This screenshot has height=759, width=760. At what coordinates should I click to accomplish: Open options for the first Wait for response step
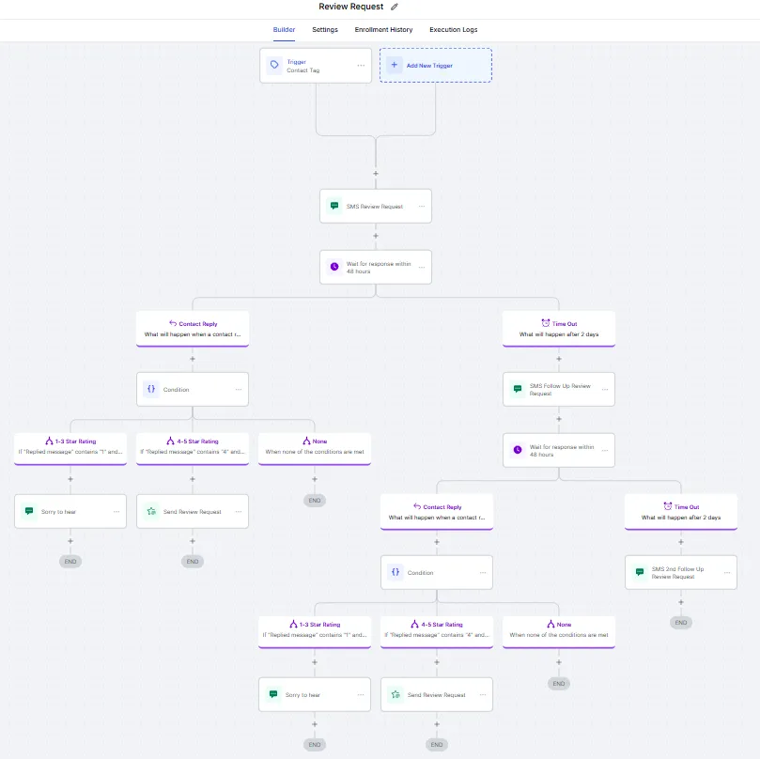(x=422, y=267)
